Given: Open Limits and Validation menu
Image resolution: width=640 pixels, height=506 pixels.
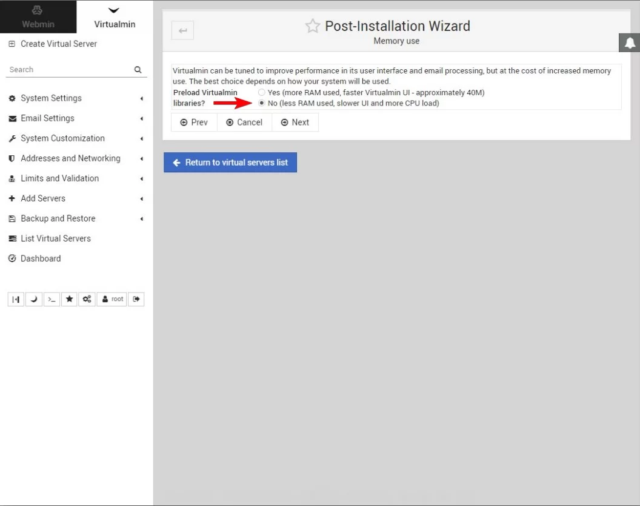Looking at the screenshot, I should click(59, 178).
